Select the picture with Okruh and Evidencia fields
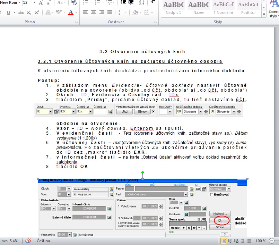The height and width of the screenshot is (245, 279). click(138, 110)
